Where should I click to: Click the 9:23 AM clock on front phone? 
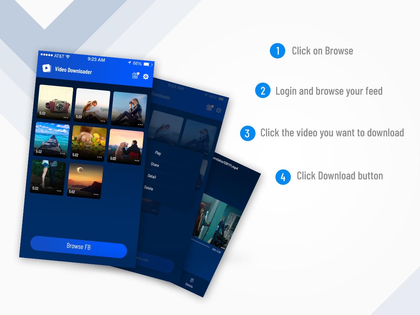(x=96, y=59)
